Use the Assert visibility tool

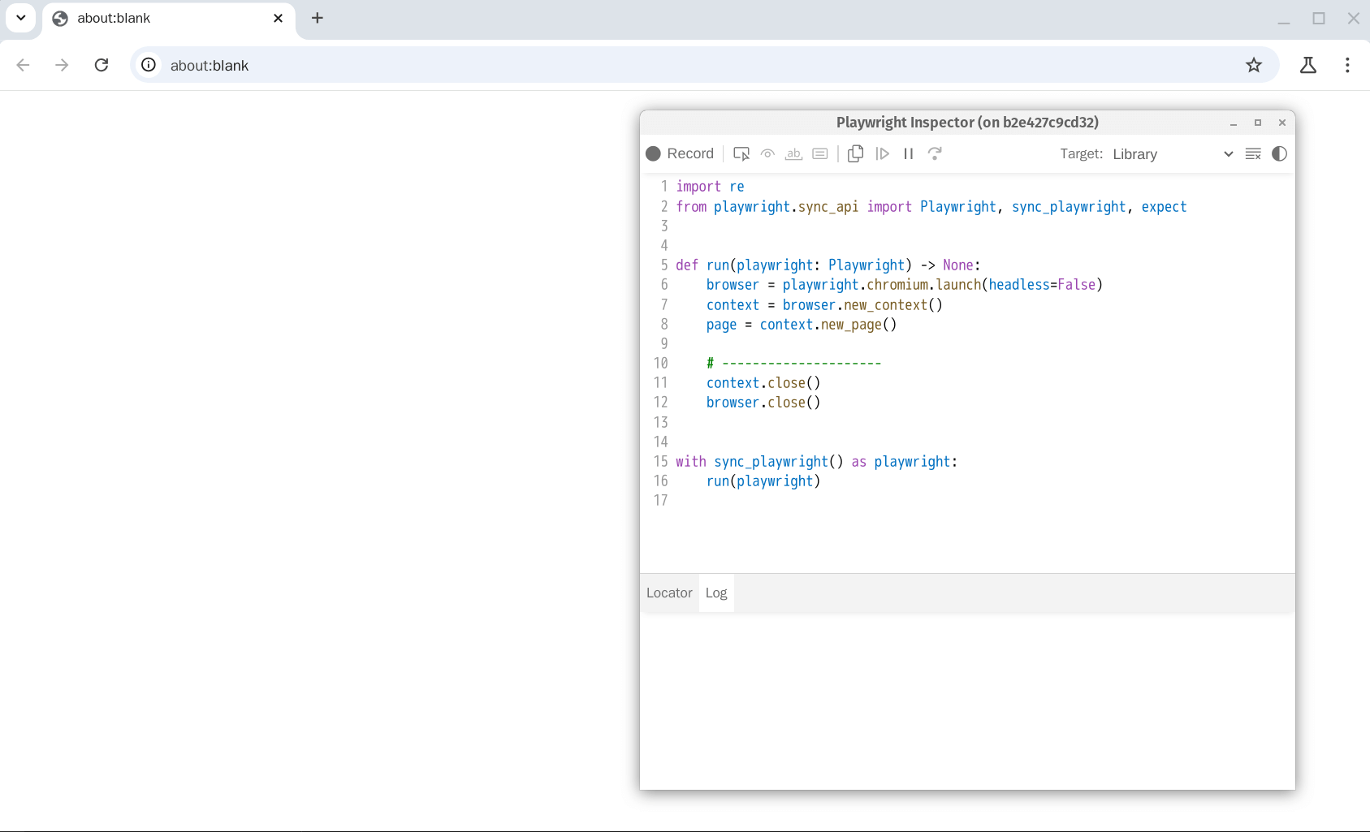click(x=767, y=153)
